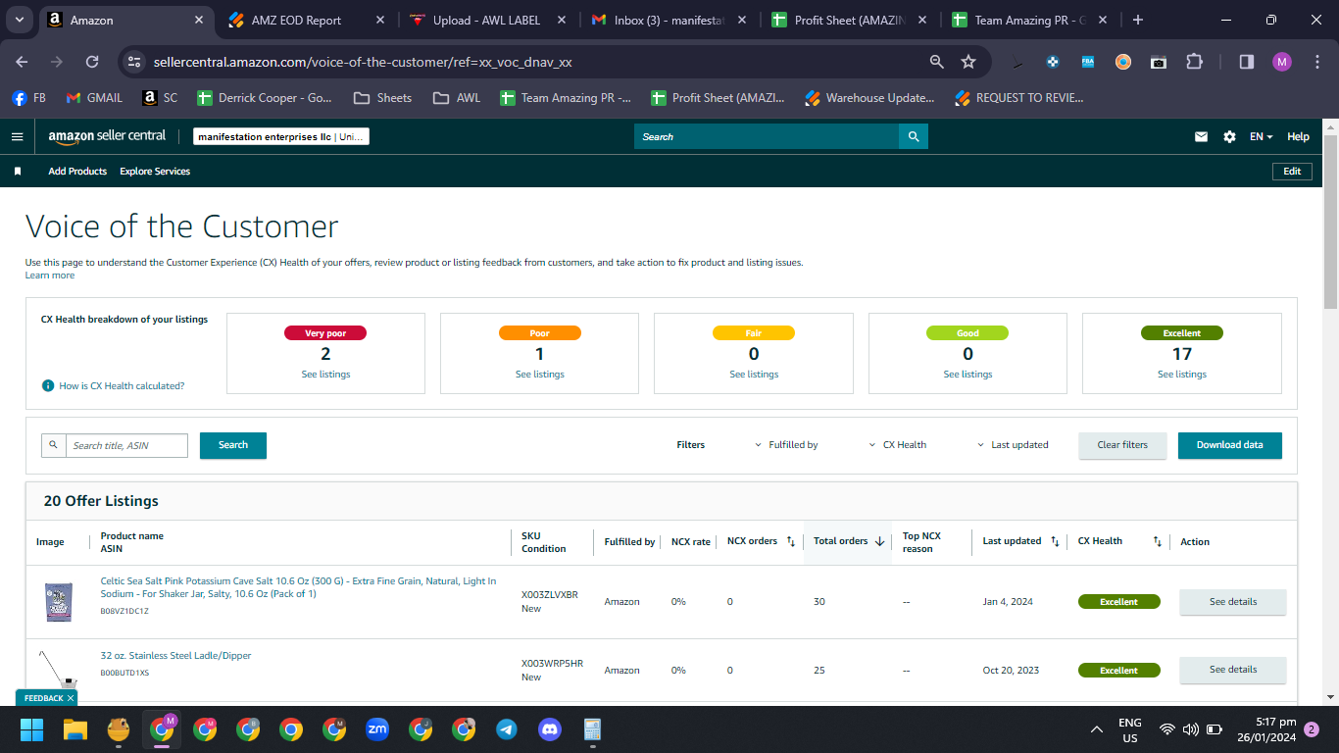This screenshot has height=753, width=1339.
Task: Open the Explore Services menu item
Action: pyautogui.click(x=155, y=172)
